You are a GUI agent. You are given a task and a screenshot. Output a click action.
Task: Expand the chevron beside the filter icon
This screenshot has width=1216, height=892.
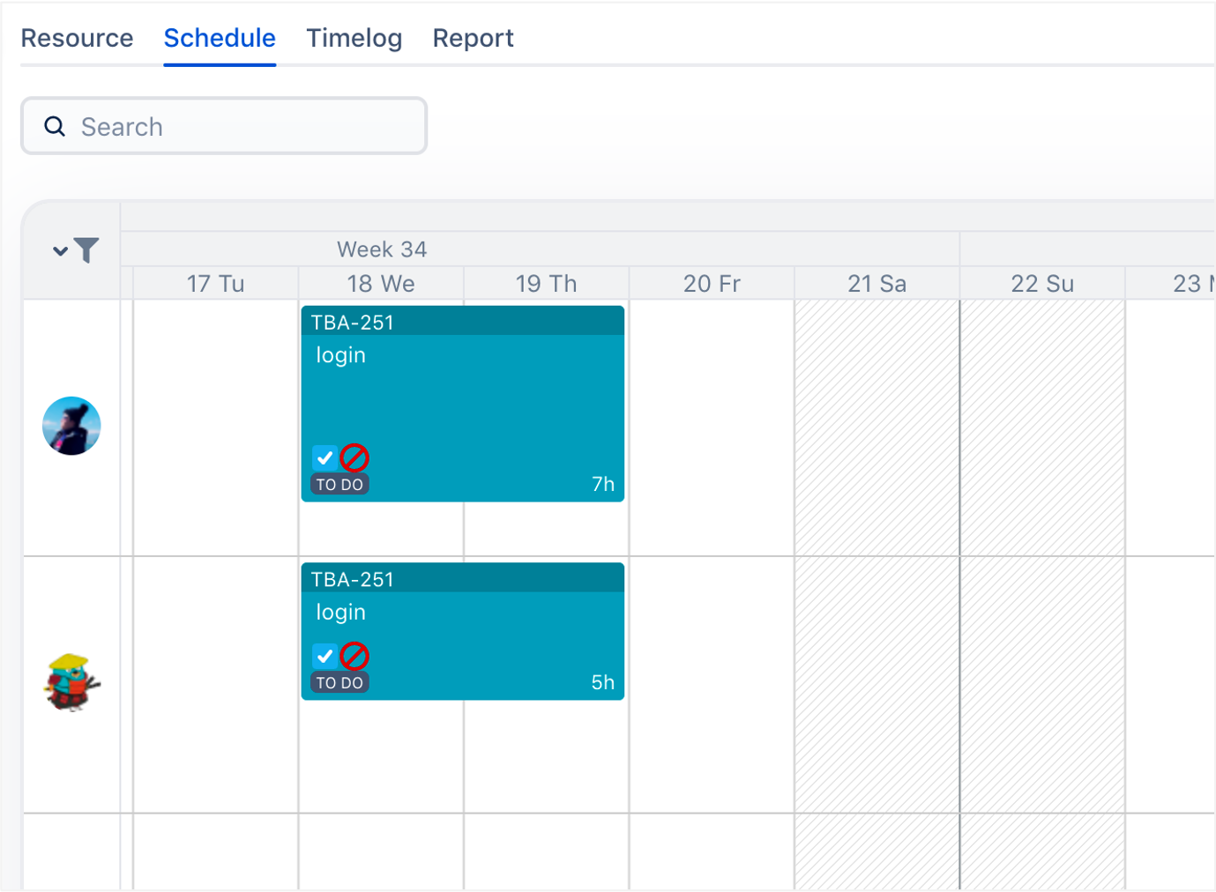(60, 251)
